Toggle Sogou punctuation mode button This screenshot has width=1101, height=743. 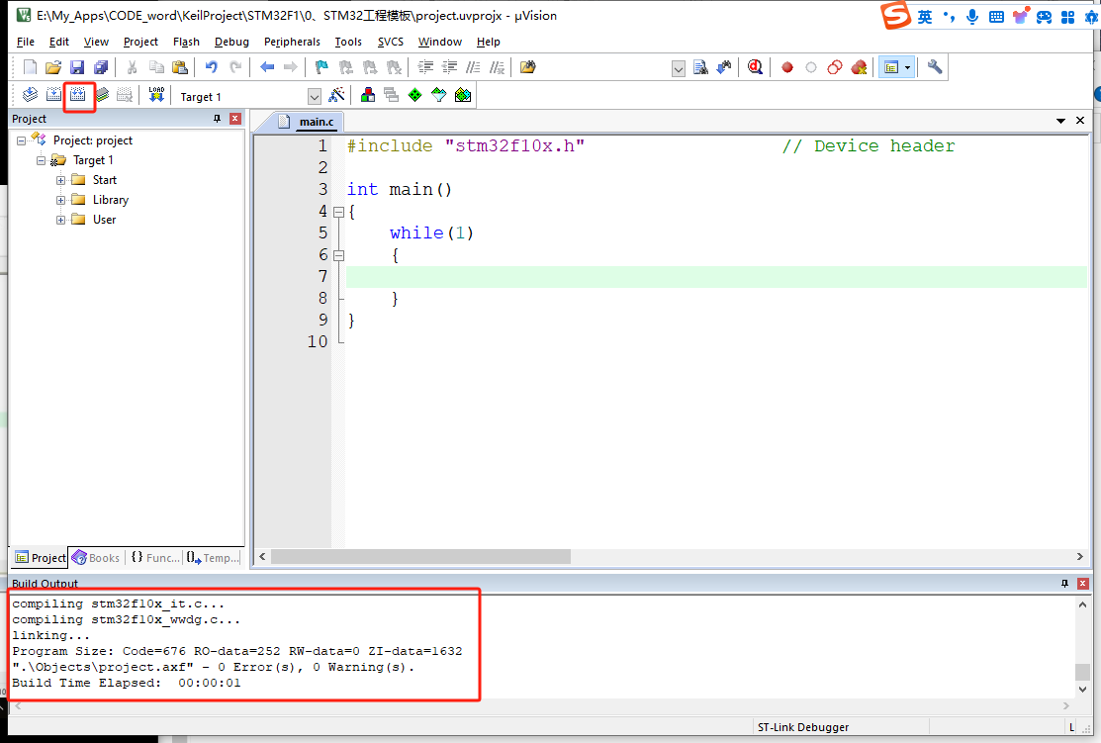pyautogui.click(x=949, y=16)
